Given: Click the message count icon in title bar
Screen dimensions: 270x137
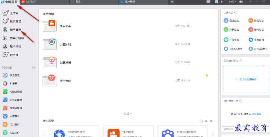Looking at the screenshot, I should 208,1.
